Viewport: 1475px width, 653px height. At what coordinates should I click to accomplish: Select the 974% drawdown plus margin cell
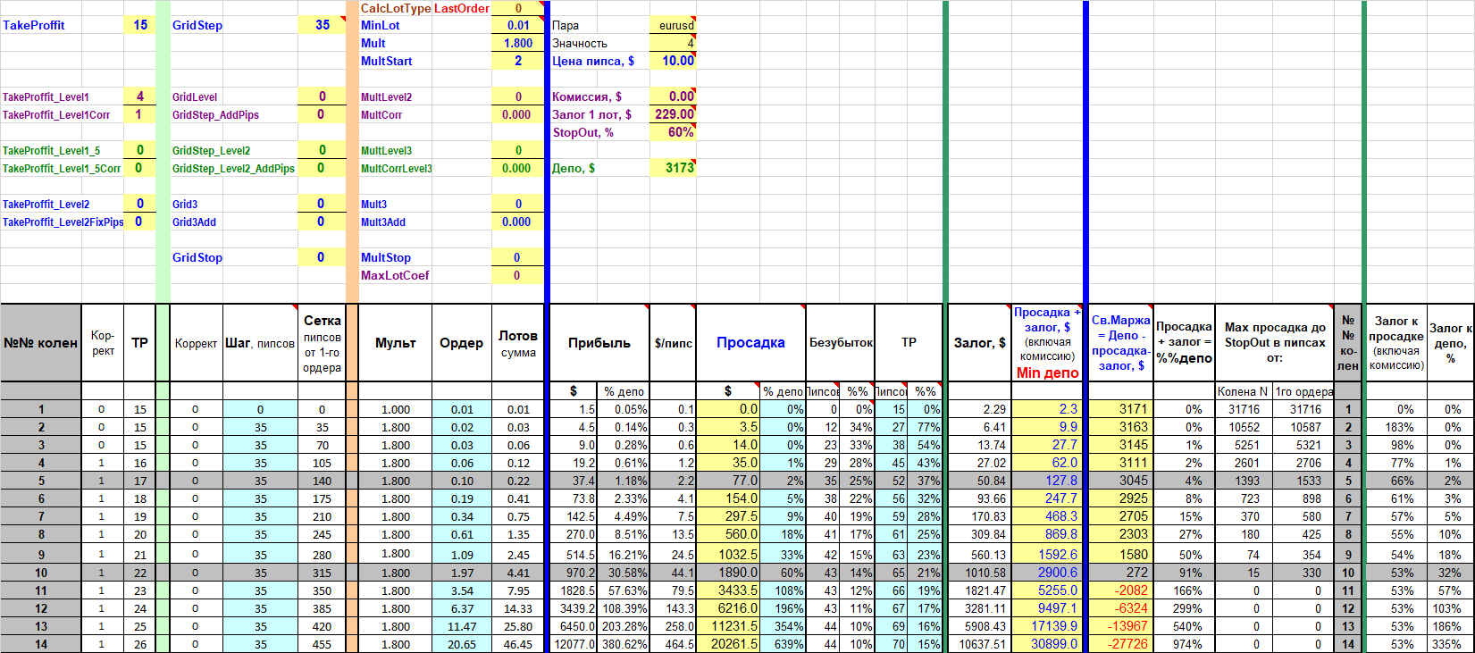pos(1184,644)
